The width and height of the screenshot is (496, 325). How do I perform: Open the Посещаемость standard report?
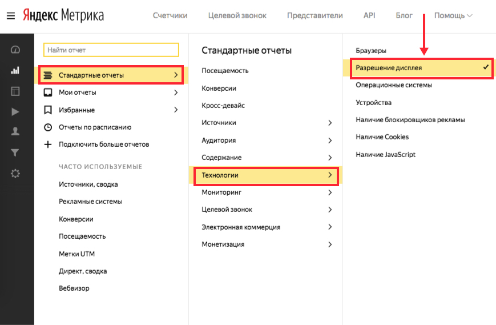225,71
